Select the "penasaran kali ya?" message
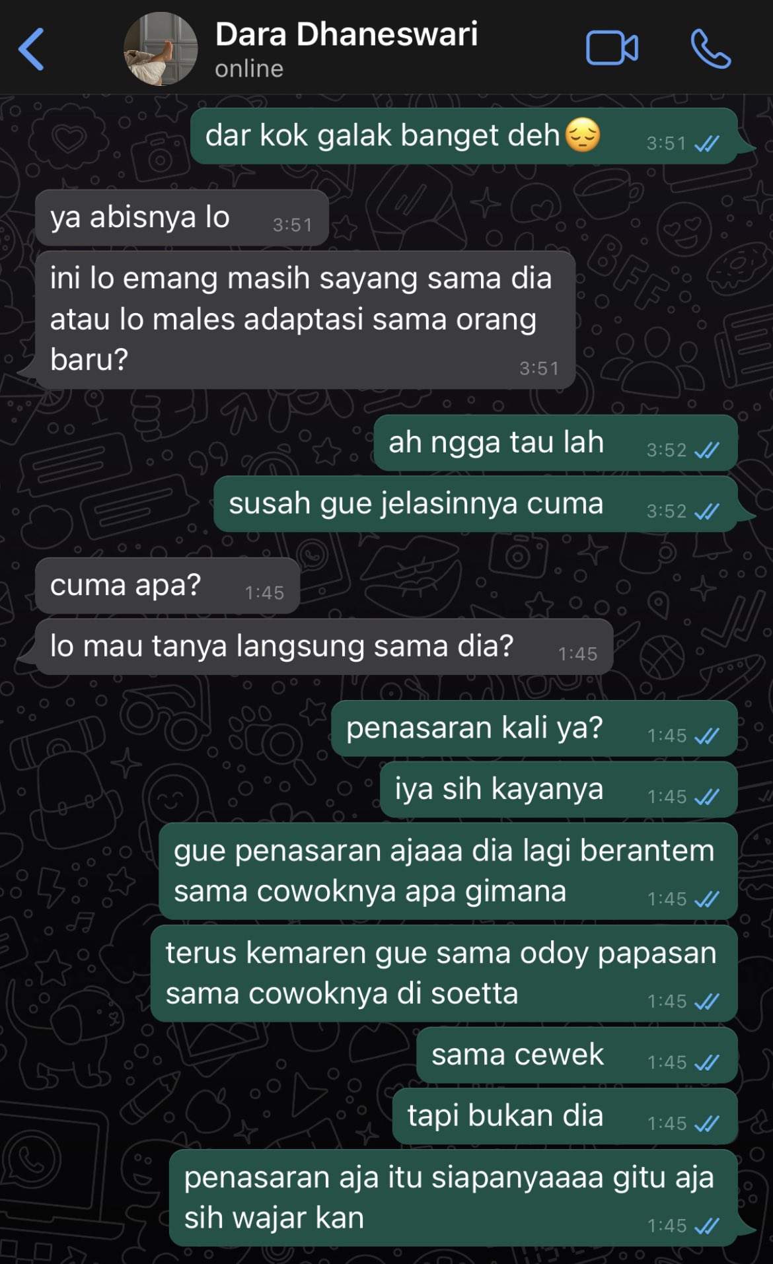The height and width of the screenshot is (1264, 773). (534, 728)
